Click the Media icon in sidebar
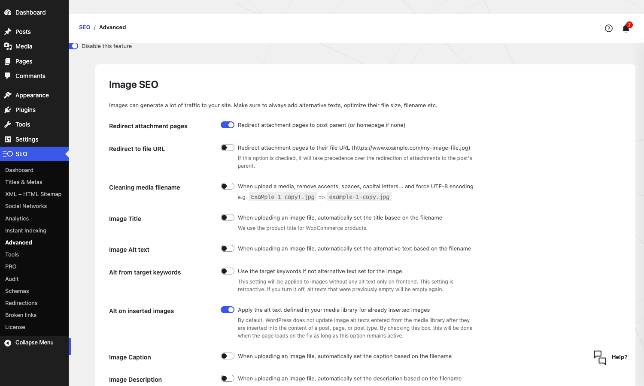644x386 pixels. [8, 46]
